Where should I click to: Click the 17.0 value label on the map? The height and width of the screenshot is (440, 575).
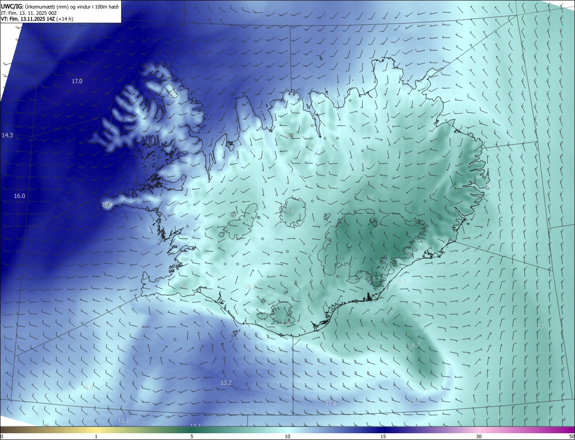tap(77, 81)
